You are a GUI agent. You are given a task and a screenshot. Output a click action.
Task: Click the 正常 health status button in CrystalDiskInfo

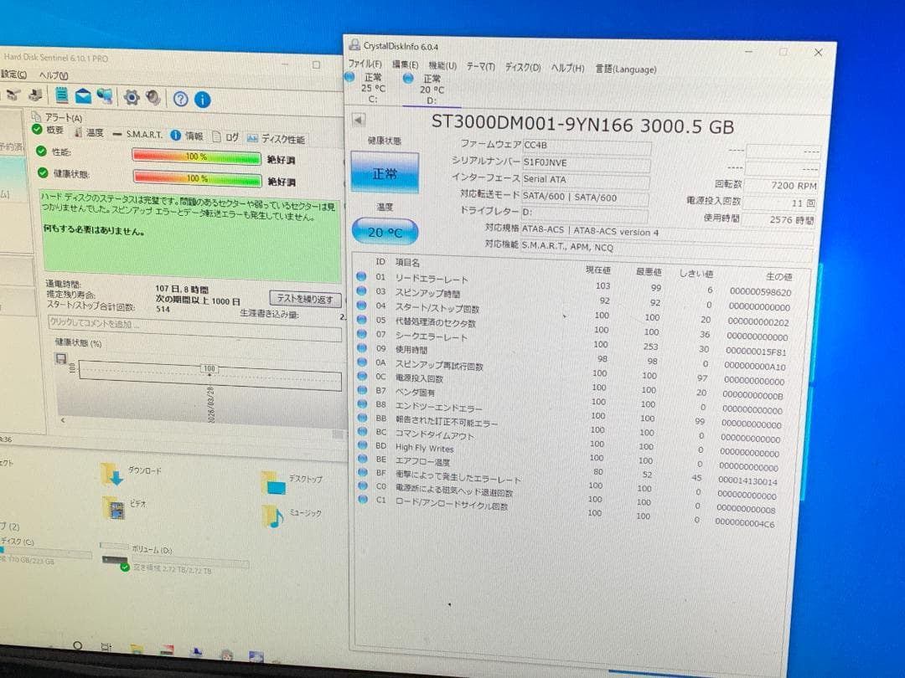[x=385, y=172]
